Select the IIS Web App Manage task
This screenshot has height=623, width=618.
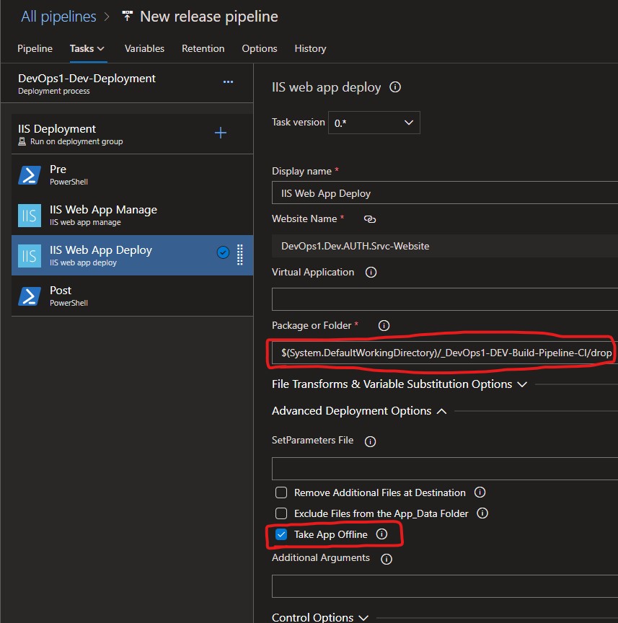pyautogui.click(x=133, y=216)
